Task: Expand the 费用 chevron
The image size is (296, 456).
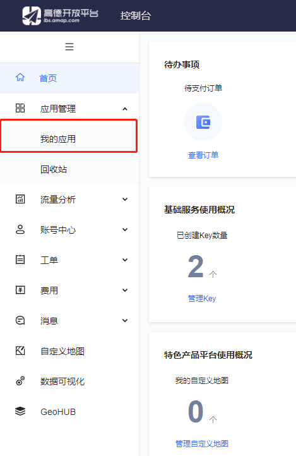Action: point(125,291)
